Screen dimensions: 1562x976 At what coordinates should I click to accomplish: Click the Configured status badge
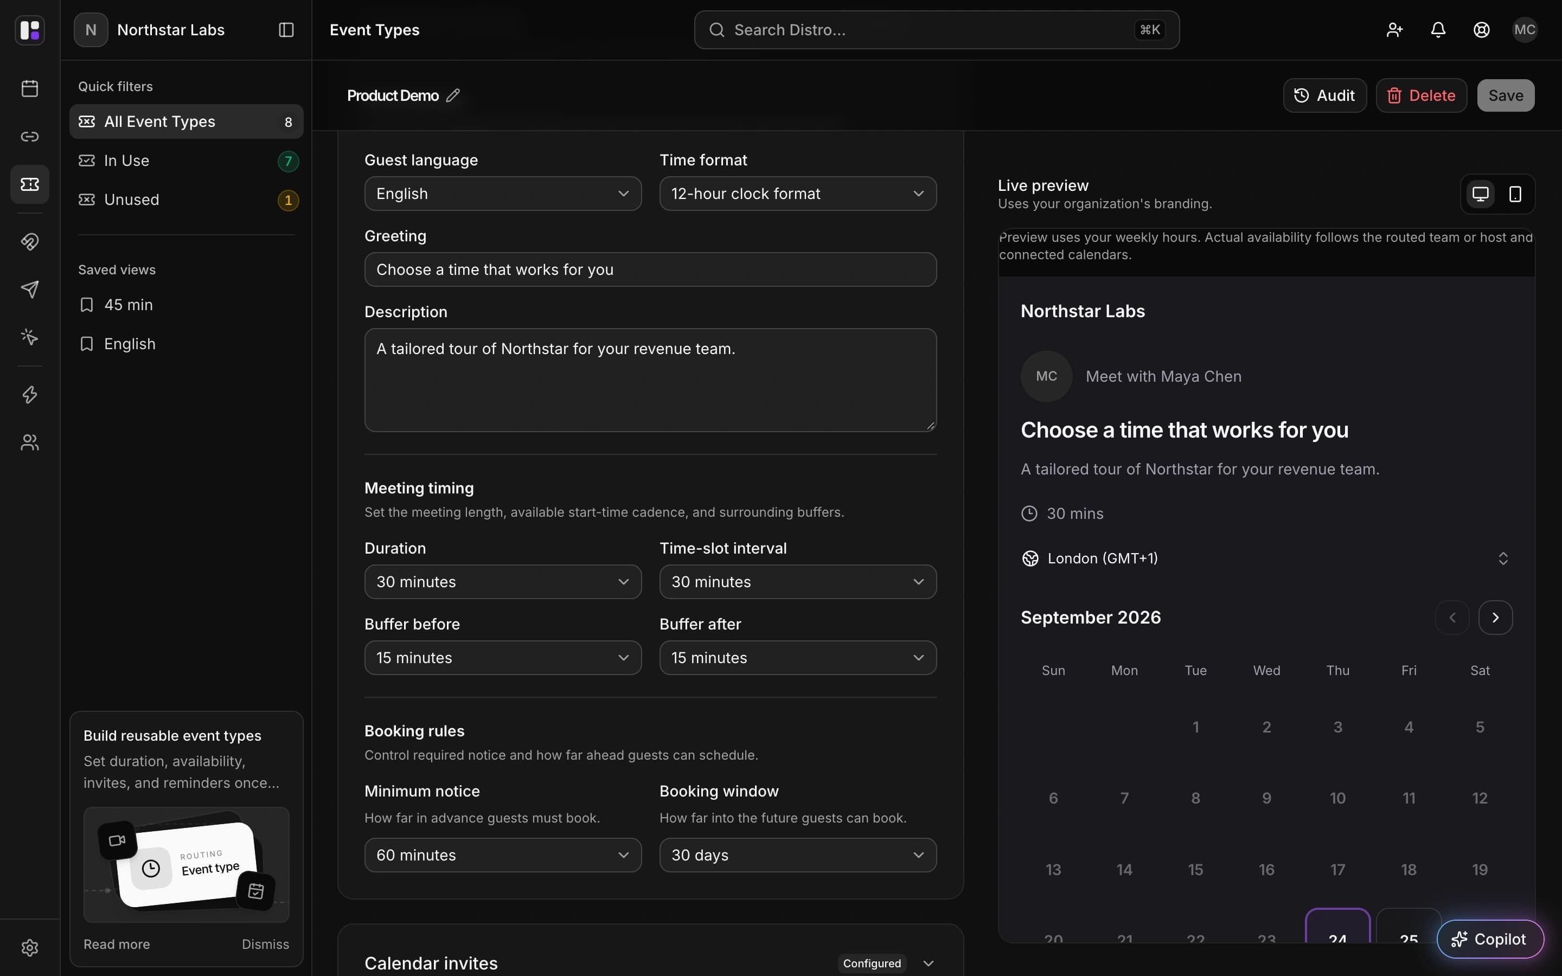pos(872,963)
